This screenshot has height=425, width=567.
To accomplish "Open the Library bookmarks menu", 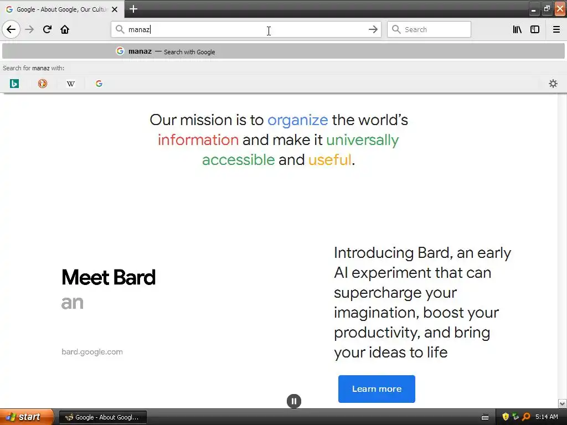I will coord(517,29).
